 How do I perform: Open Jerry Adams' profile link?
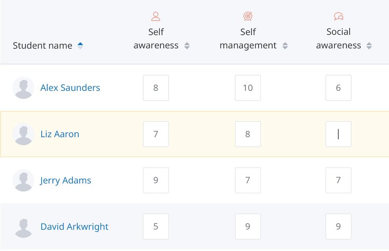coord(66,181)
